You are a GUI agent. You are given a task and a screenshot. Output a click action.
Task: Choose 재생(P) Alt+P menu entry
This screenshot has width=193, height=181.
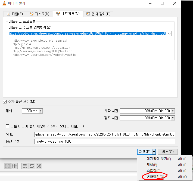pyautogui.click(x=164, y=165)
